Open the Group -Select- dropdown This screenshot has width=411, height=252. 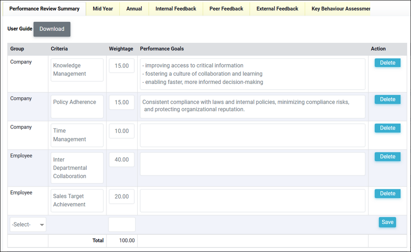28,224
